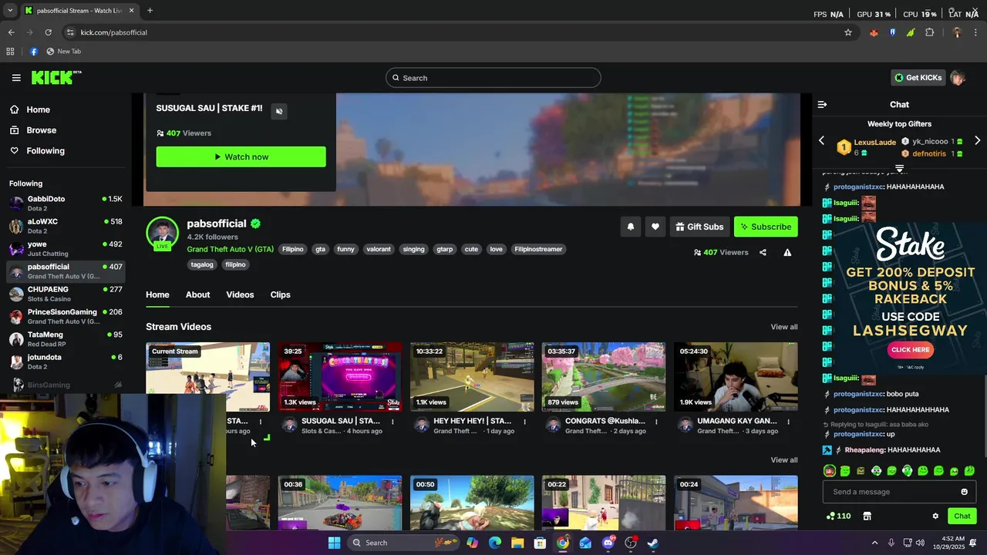Click the KICK logo
Viewport: 987px width, 555px height.
(x=56, y=77)
